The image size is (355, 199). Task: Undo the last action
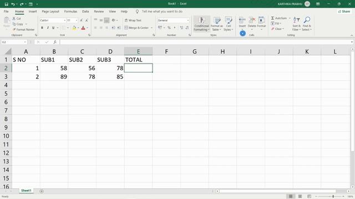click(x=13, y=4)
